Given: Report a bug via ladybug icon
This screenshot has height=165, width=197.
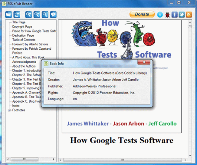Looking at the screenshot, I should pyautogui.click(x=167, y=15).
